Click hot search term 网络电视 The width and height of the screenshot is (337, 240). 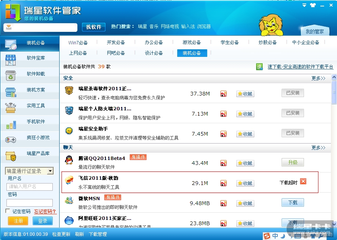170,27
